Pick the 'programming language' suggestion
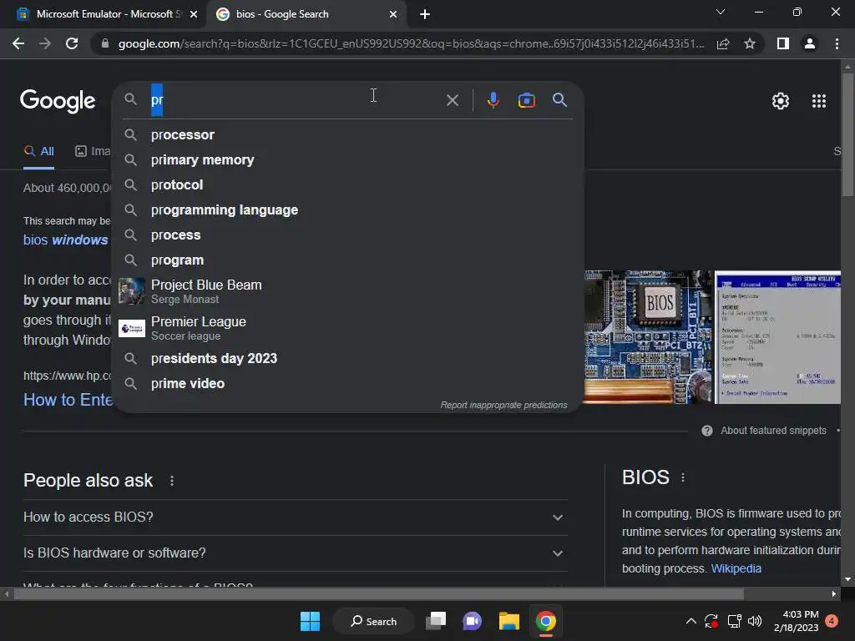This screenshot has height=641, width=855. (348, 209)
